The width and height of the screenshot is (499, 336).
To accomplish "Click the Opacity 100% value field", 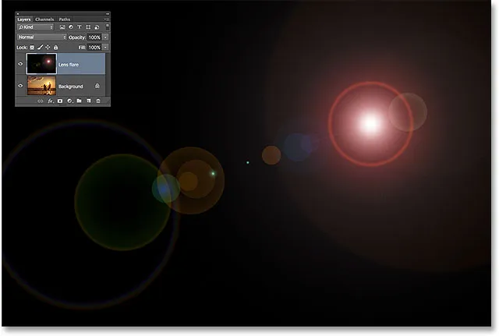I will click(94, 37).
